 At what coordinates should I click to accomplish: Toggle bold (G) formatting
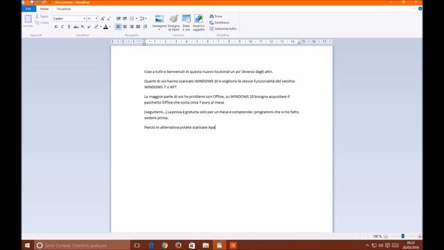pyautogui.click(x=56, y=26)
